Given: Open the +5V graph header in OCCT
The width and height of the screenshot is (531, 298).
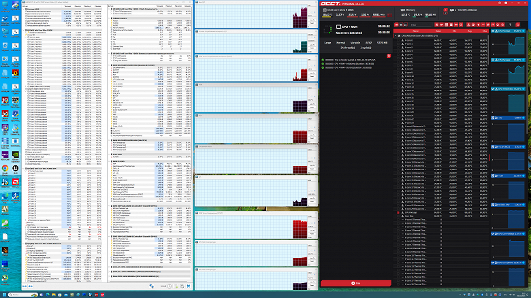Looking at the screenshot, I should 508,118.
